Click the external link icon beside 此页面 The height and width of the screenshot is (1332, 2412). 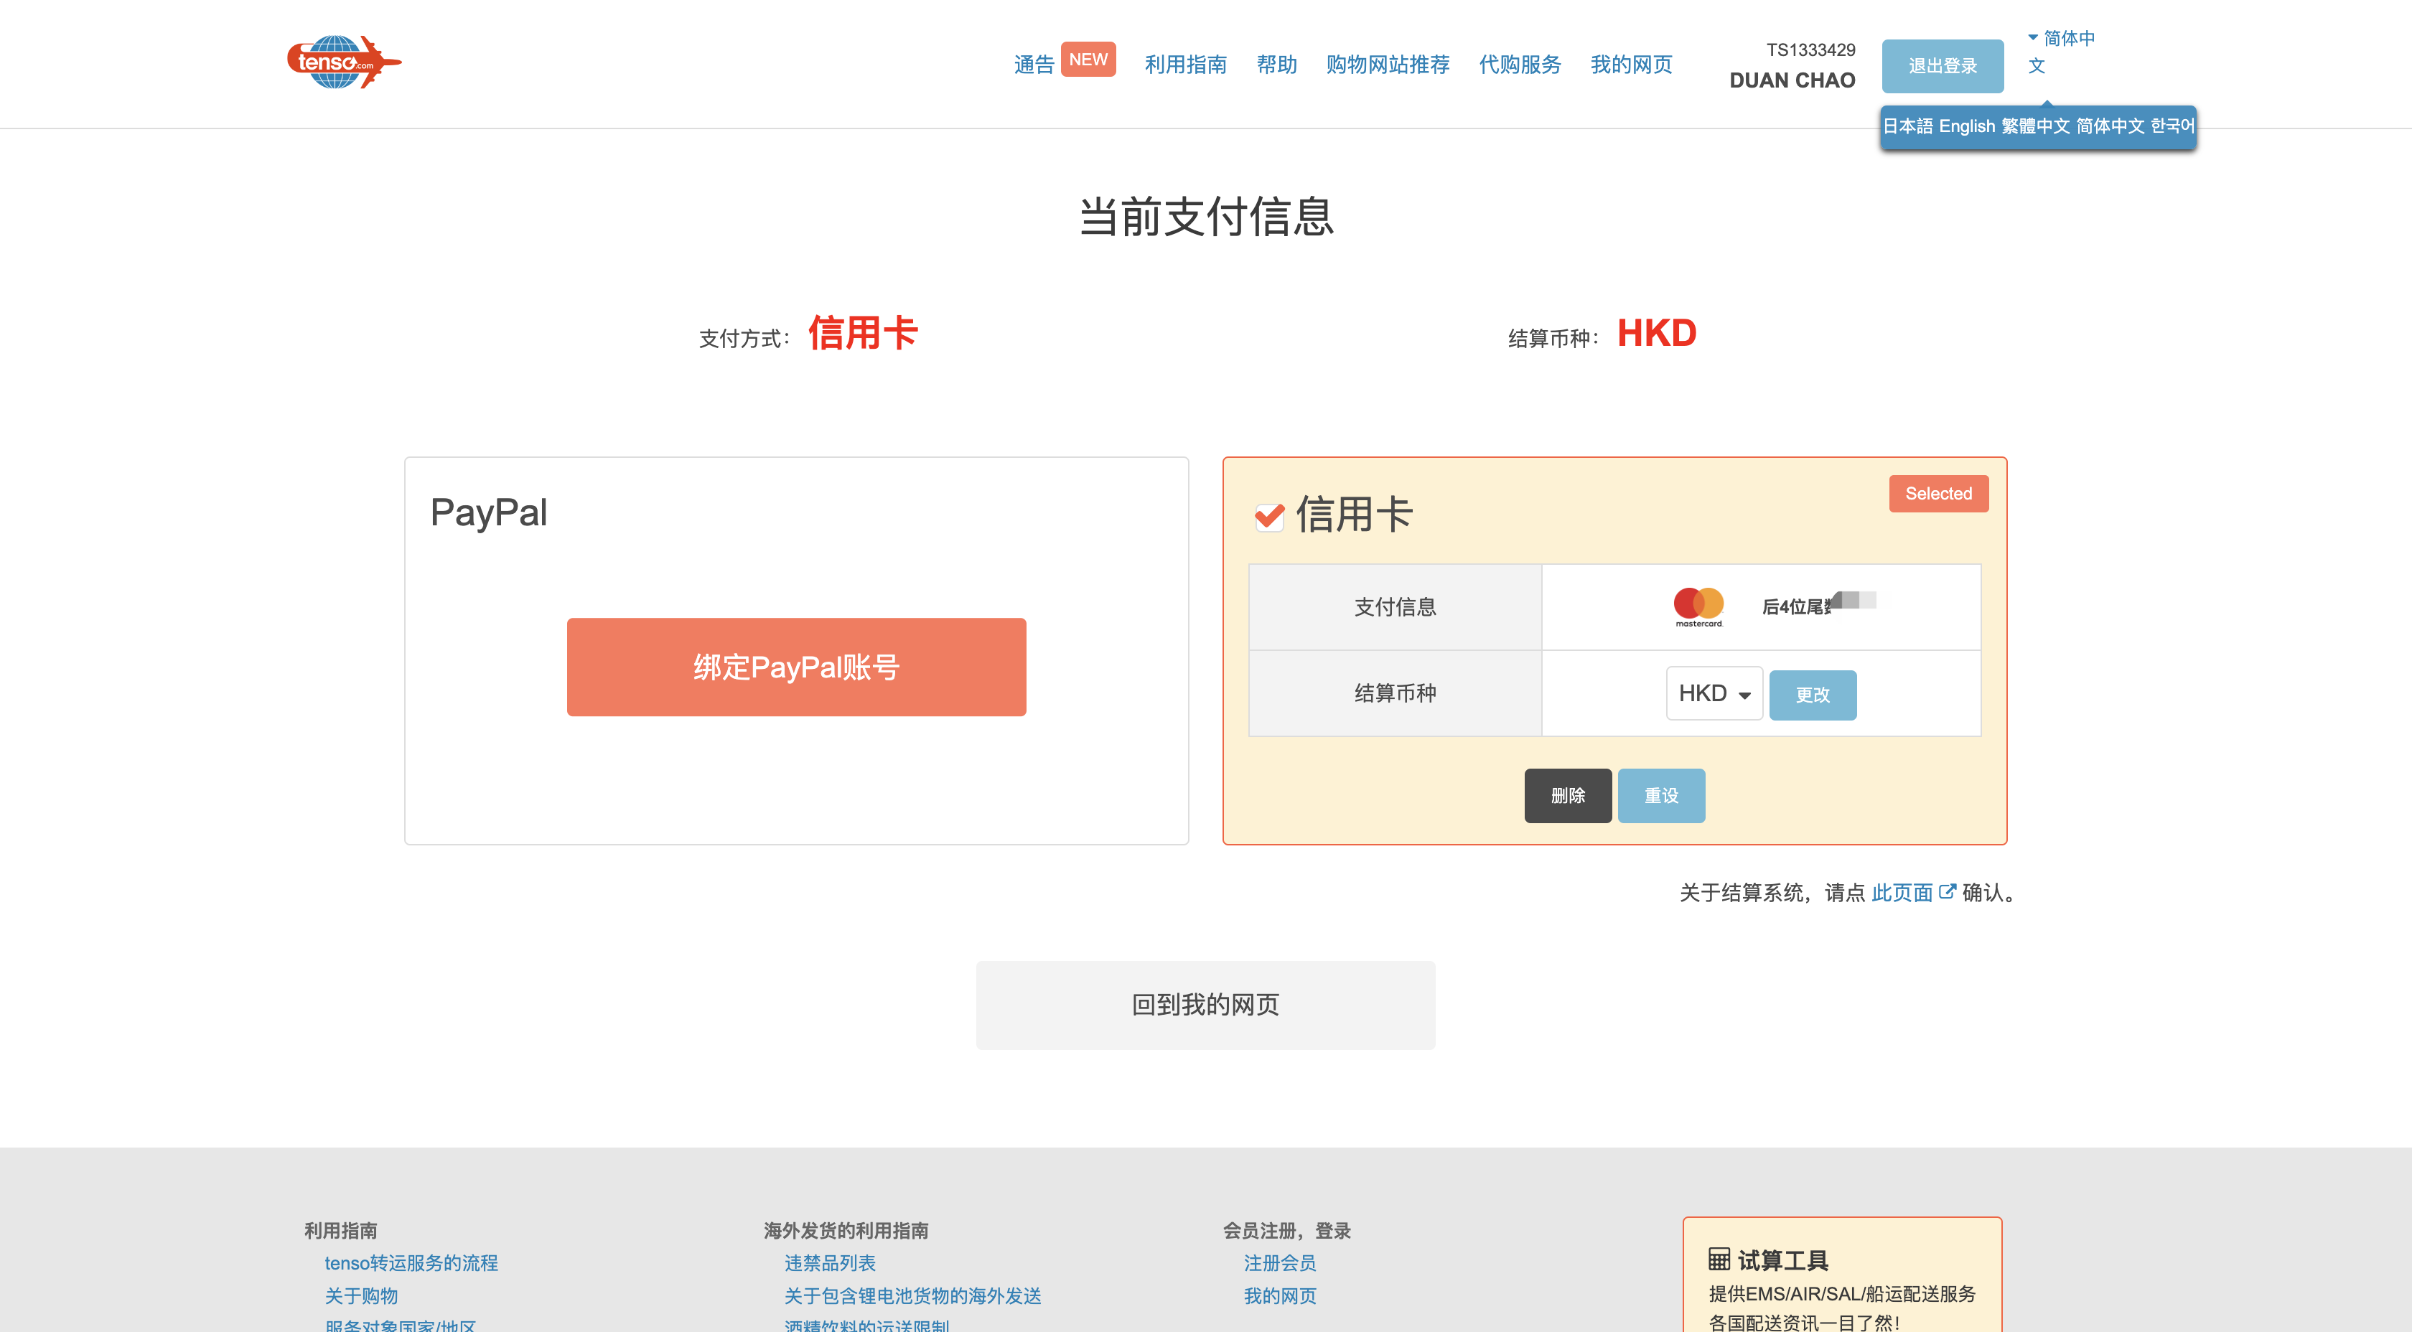(1947, 891)
